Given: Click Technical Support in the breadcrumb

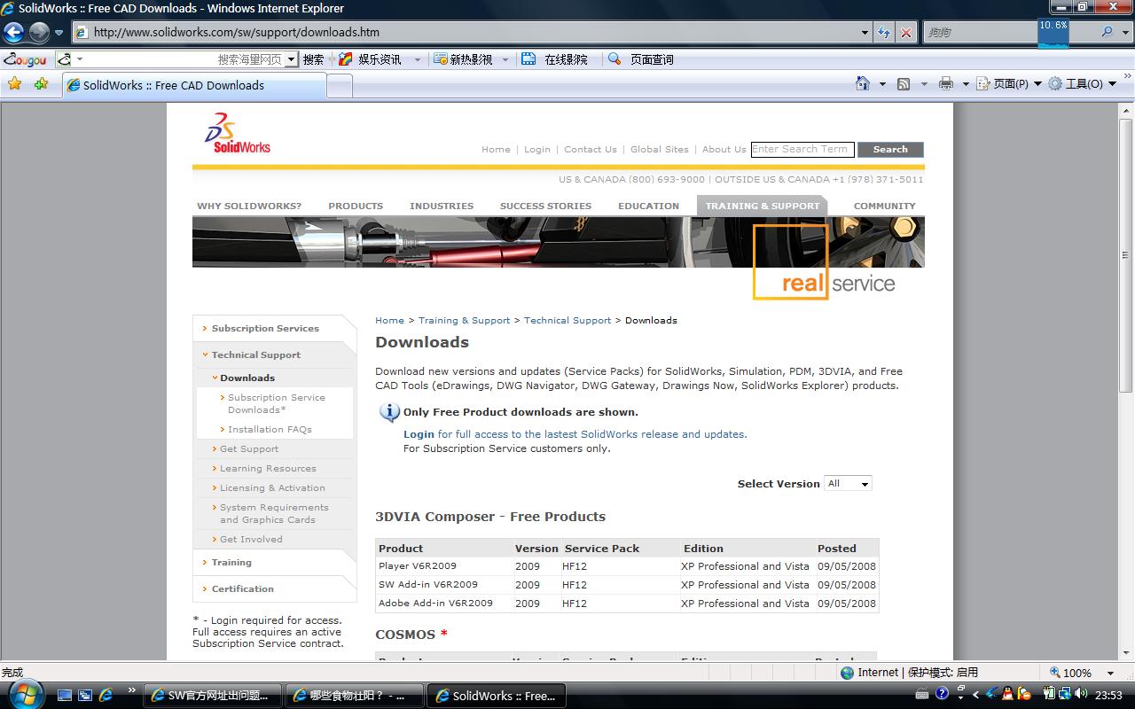Looking at the screenshot, I should tap(567, 321).
